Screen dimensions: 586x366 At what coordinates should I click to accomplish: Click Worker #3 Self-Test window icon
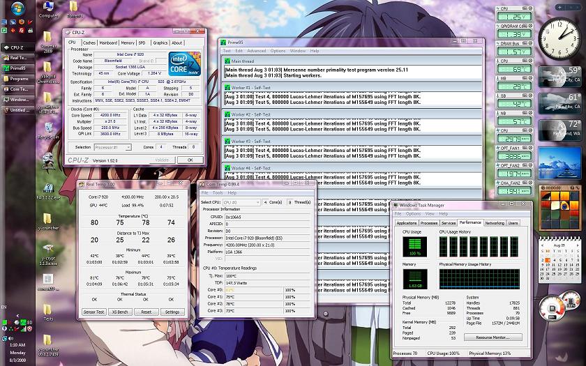coord(227,141)
